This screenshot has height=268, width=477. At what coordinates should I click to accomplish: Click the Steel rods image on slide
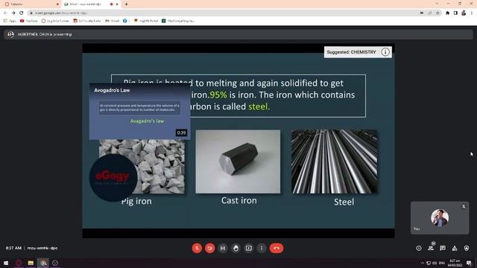(x=335, y=162)
